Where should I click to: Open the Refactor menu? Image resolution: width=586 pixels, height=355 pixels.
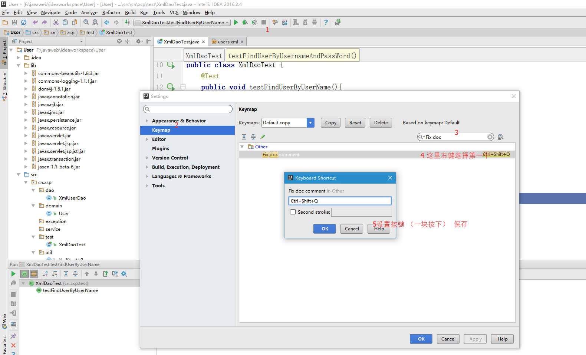coord(111,12)
